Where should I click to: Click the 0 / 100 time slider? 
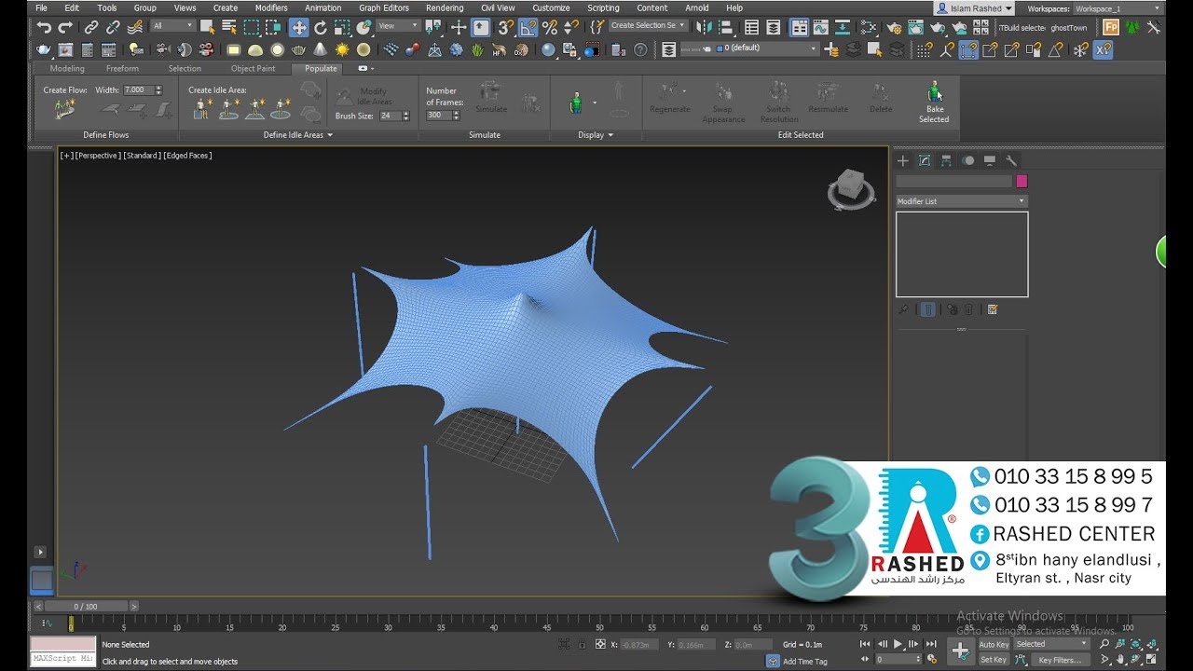85,607
